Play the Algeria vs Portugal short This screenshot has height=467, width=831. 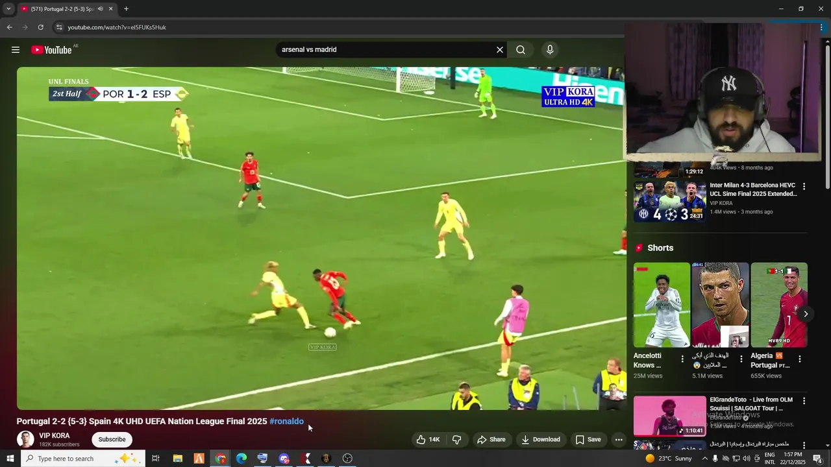click(779, 305)
